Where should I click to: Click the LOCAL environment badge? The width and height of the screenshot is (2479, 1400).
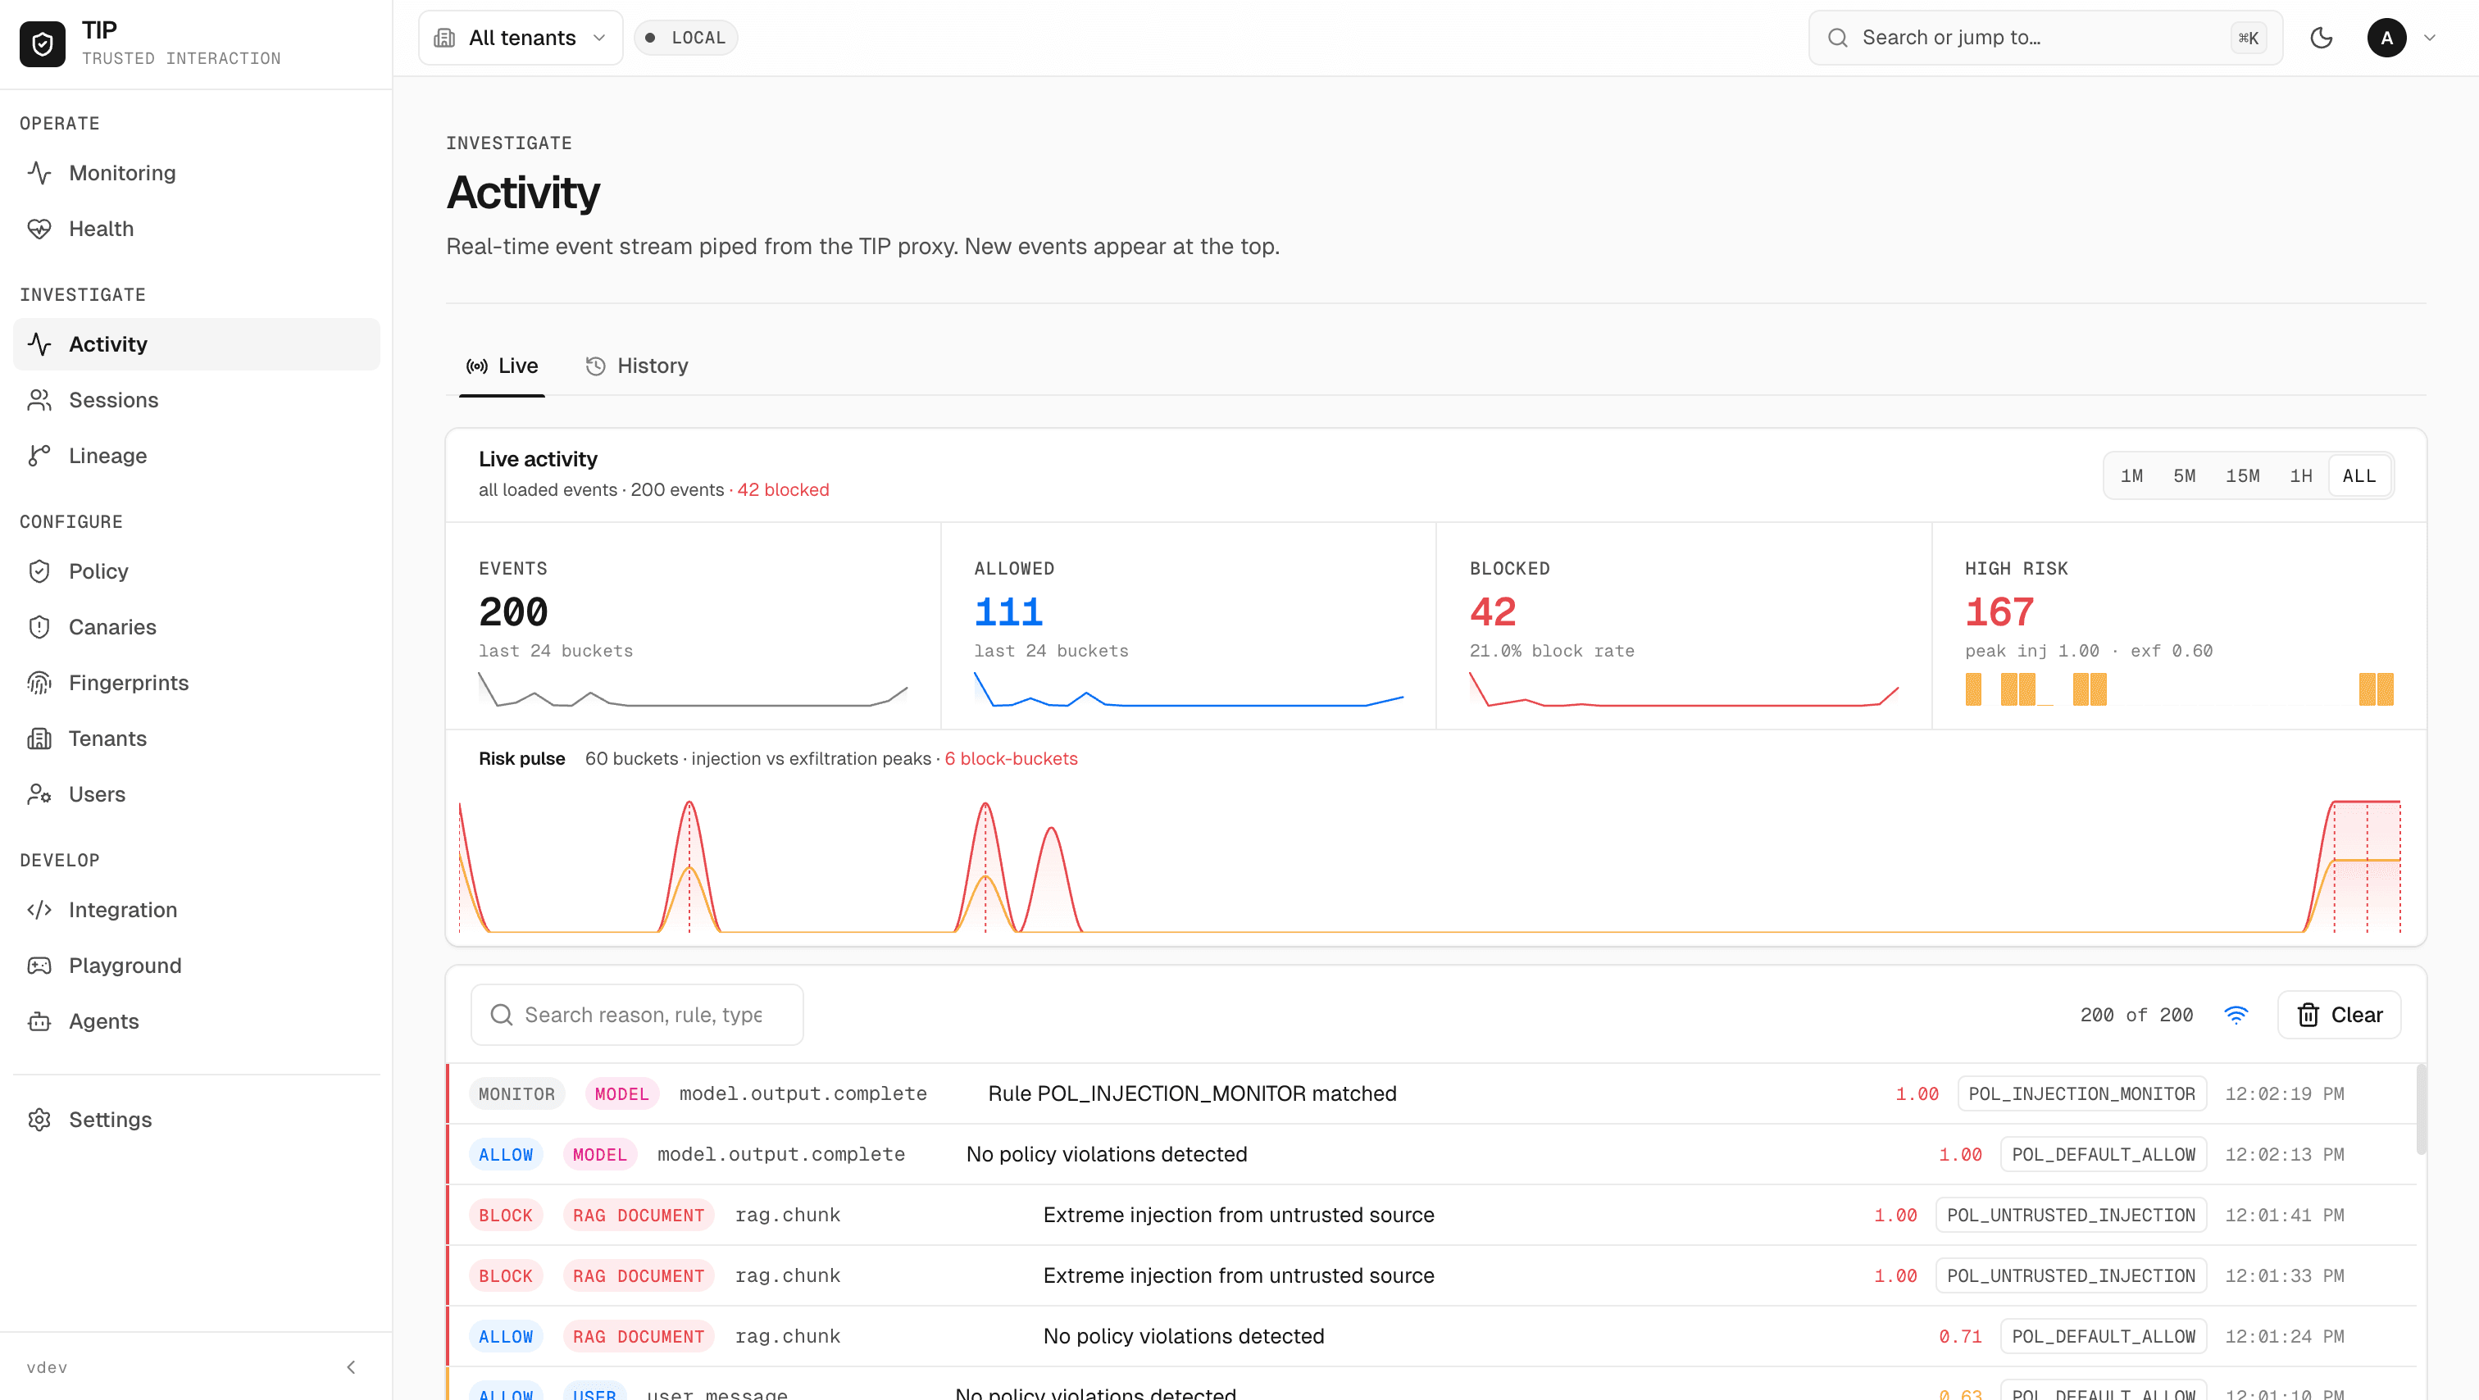point(686,38)
